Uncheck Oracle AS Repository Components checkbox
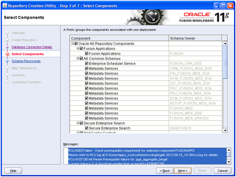The height and width of the screenshot is (177, 236). tap(76, 43)
